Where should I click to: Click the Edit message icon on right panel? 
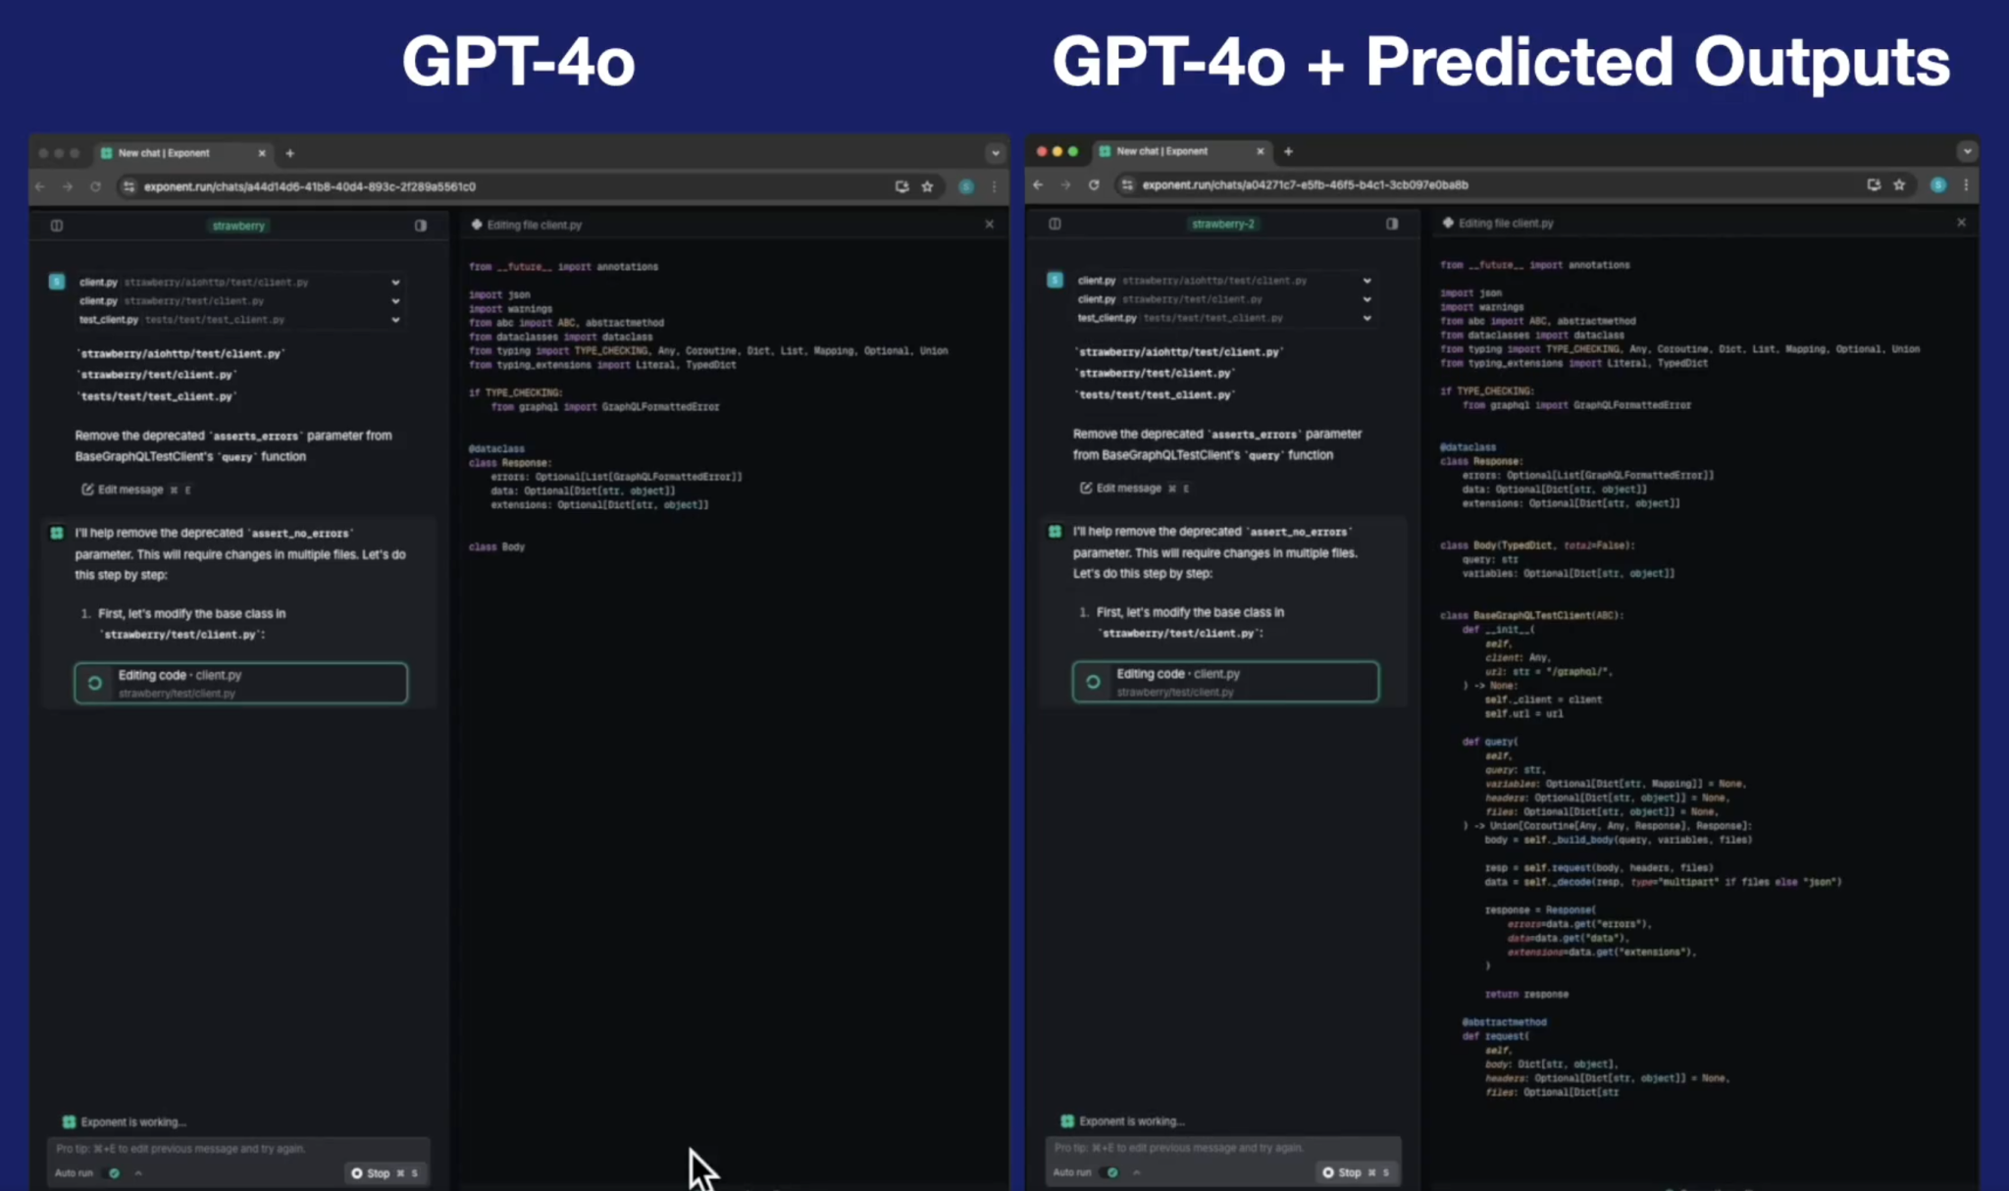tap(1085, 488)
